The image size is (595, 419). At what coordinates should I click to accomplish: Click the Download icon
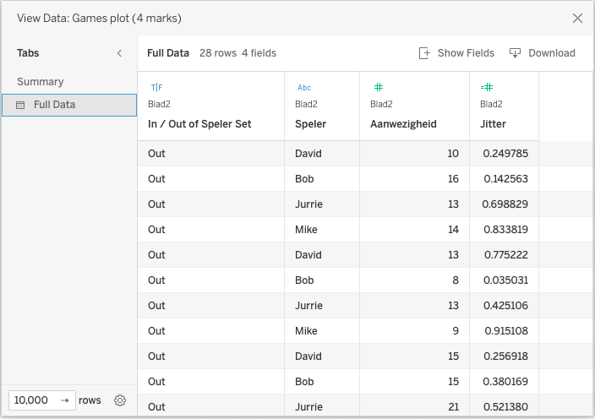click(516, 53)
